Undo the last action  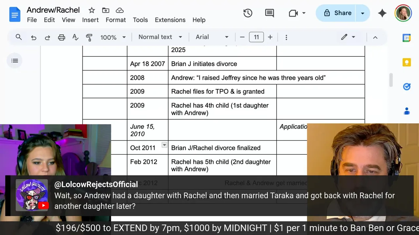pyautogui.click(x=33, y=37)
